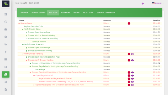Click the Reload Page step
Viewport: 168px width, 95px height.
tap(40, 69)
